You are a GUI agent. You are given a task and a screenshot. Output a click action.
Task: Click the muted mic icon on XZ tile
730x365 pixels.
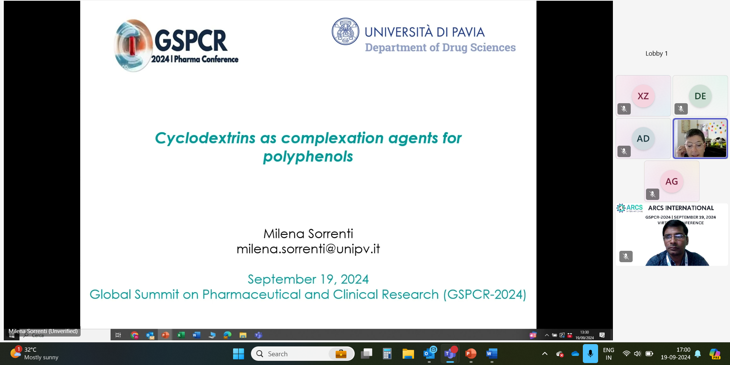coord(624,109)
